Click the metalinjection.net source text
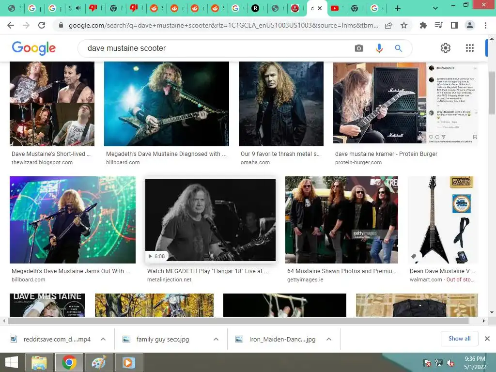Image resolution: width=496 pixels, height=372 pixels. click(x=169, y=279)
